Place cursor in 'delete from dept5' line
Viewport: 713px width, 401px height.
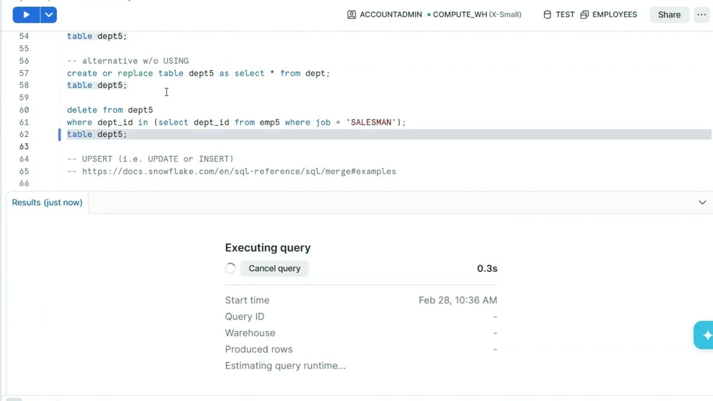[110, 110]
